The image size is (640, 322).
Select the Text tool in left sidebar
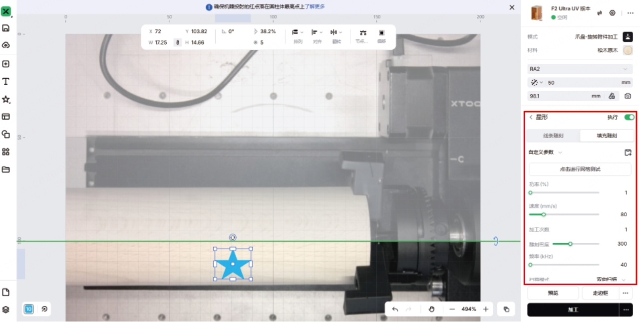pyautogui.click(x=6, y=82)
